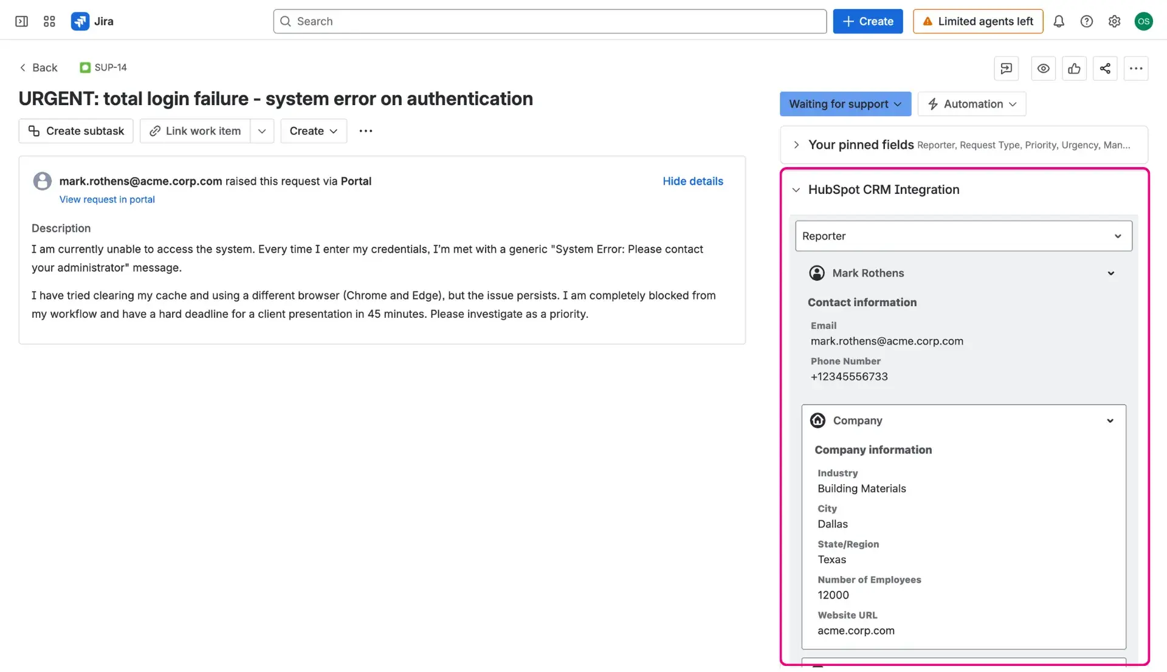Open the help menu icon
The image size is (1167, 672).
1087,21
